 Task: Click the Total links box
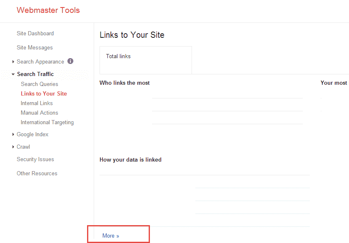146,60
